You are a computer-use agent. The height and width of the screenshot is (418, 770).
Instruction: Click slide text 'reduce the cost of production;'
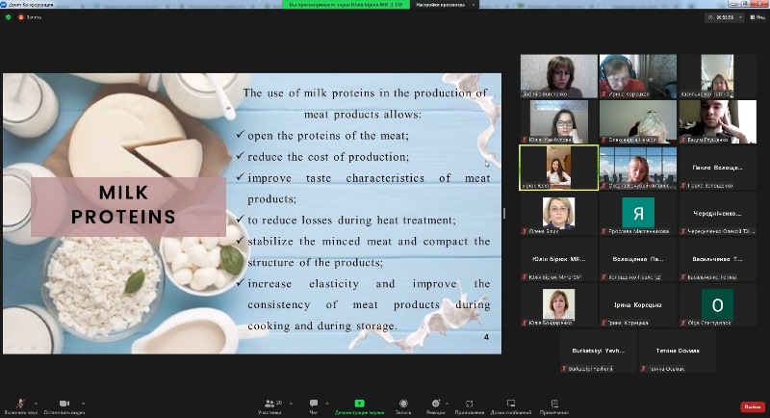click(328, 157)
